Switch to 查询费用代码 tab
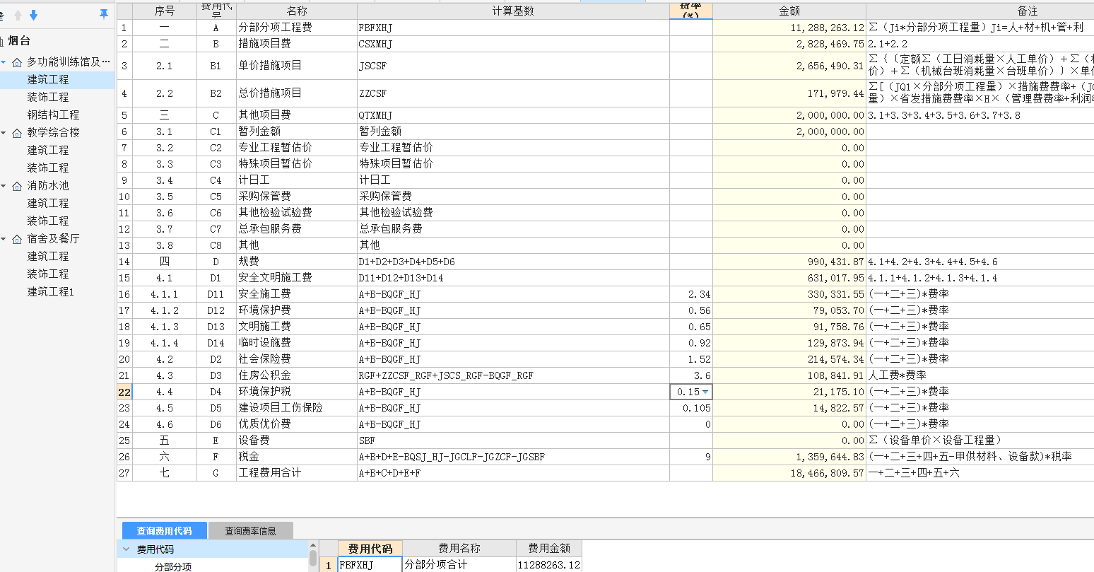The height and width of the screenshot is (572, 1094). tap(165, 530)
